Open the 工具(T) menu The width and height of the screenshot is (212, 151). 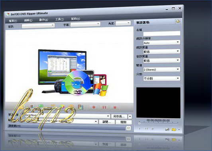pyautogui.click(x=59, y=19)
